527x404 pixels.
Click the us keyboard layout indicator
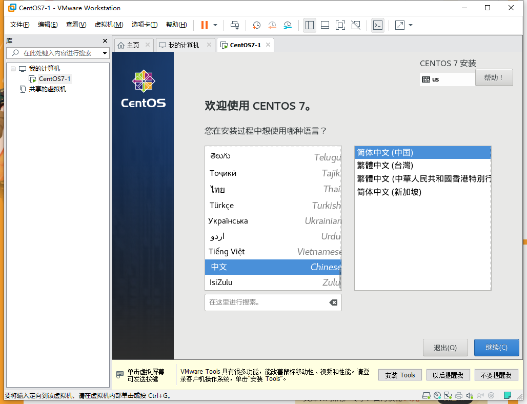(x=447, y=79)
